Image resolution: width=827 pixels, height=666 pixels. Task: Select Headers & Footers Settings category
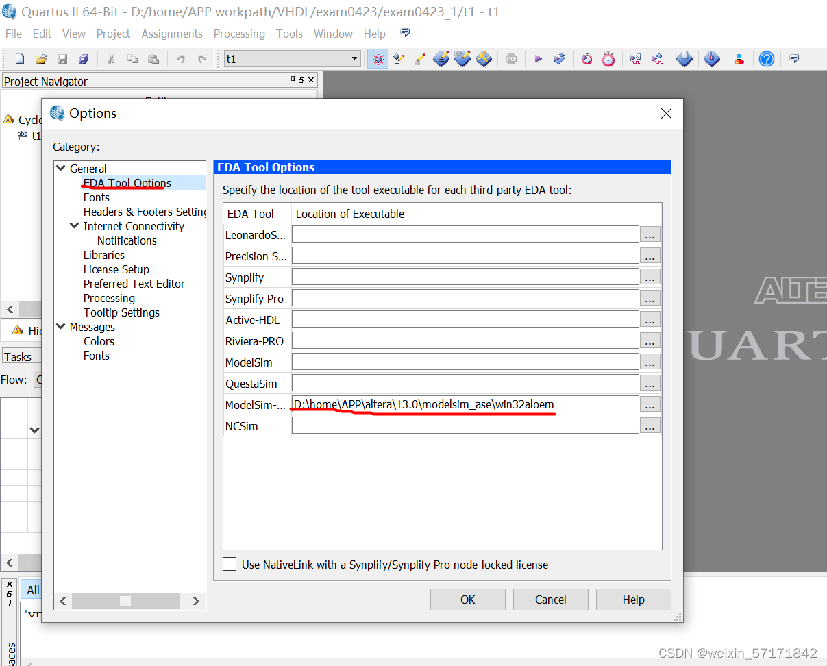point(145,212)
